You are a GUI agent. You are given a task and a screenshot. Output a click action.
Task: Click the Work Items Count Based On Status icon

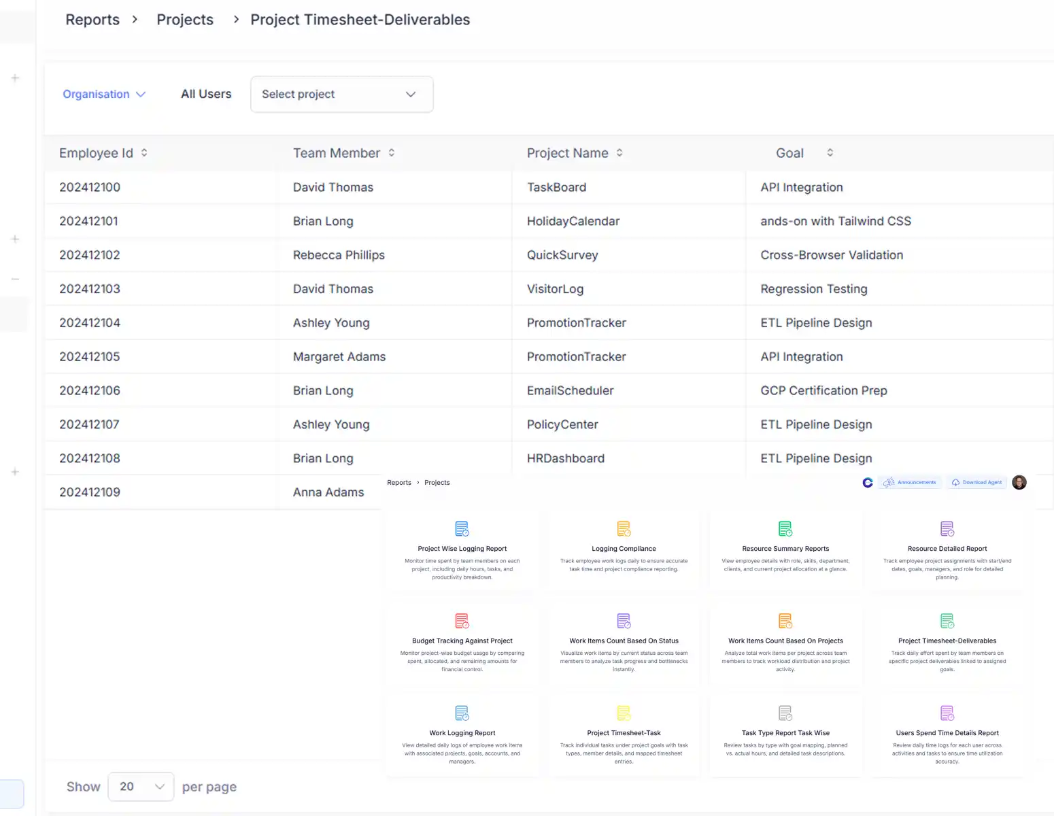[x=624, y=620]
